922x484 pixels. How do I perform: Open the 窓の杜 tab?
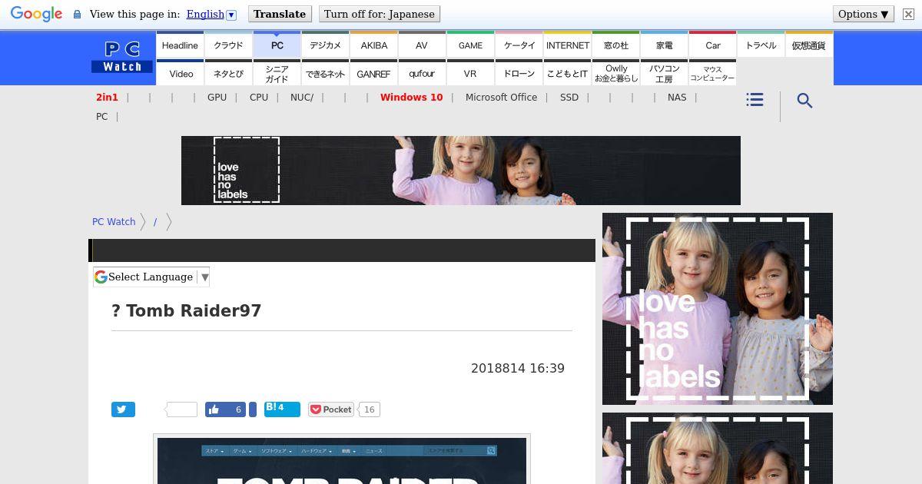click(x=615, y=45)
